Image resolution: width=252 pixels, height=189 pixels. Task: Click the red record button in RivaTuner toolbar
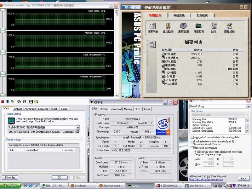pyautogui.click(x=3, y=101)
